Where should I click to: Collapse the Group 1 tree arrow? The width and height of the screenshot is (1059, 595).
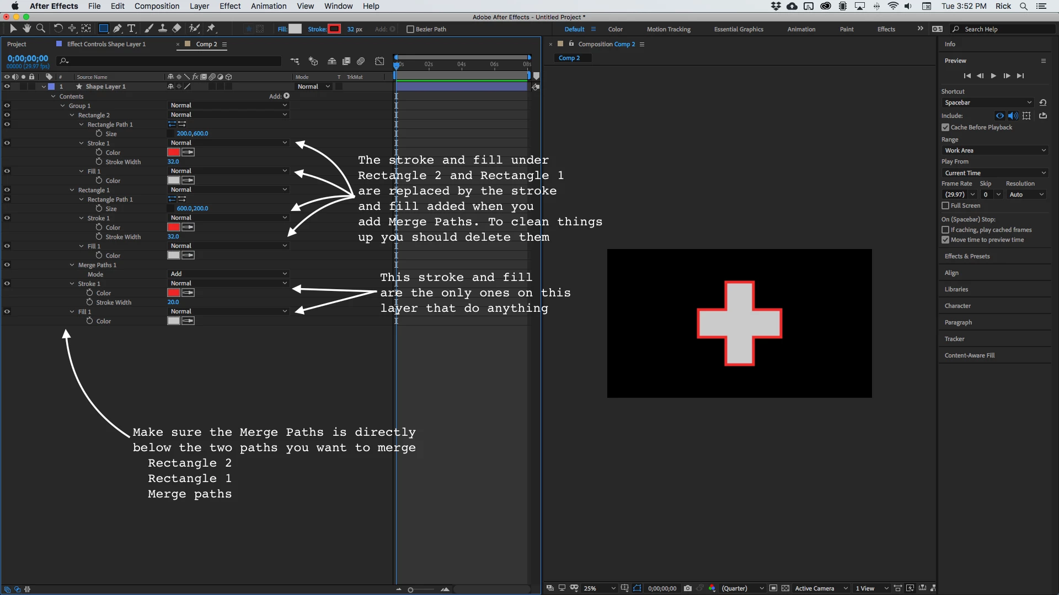tap(63, 106)
